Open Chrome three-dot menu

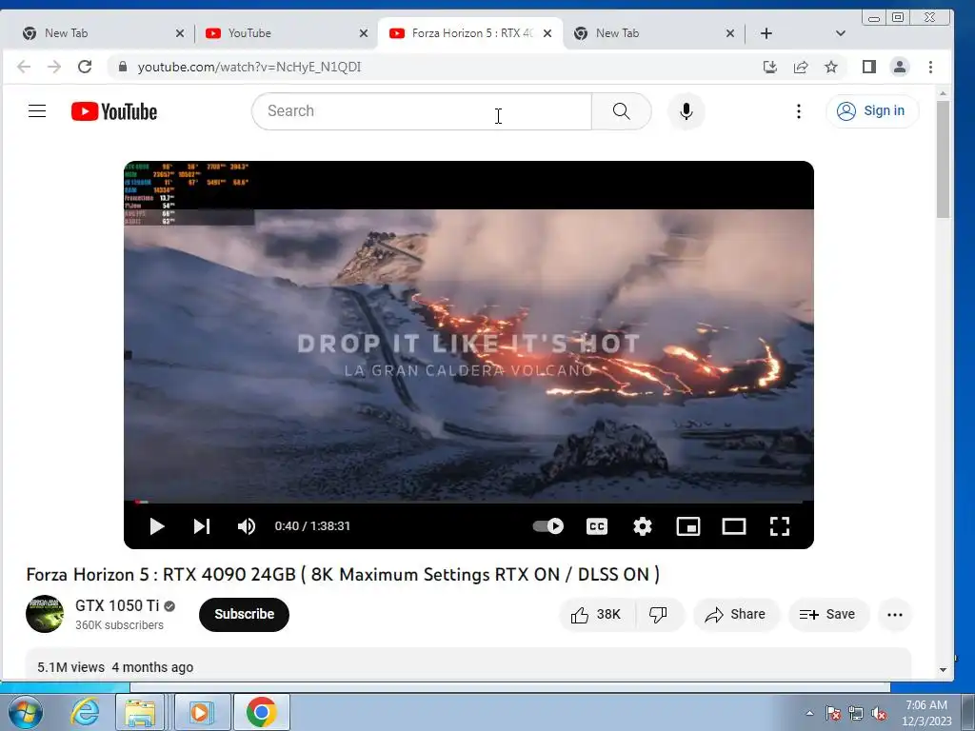pyautogui.click(x=930, y=68)
